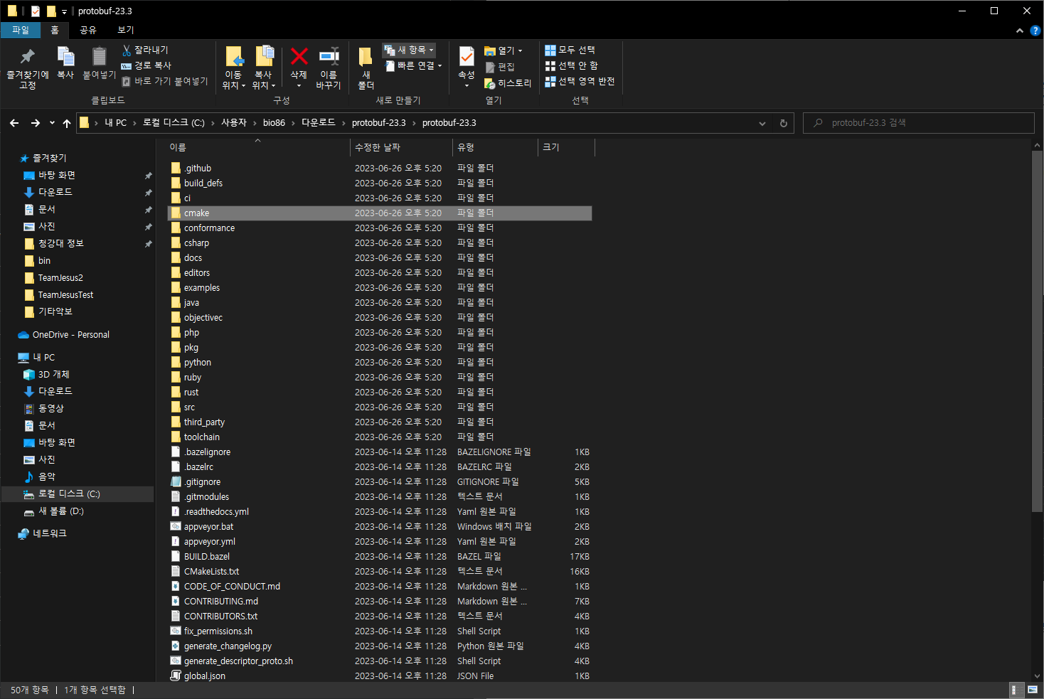Open the 열기 dropdown in ribbon
This screenshot has height=699, width=1044.
click(504, 50)
